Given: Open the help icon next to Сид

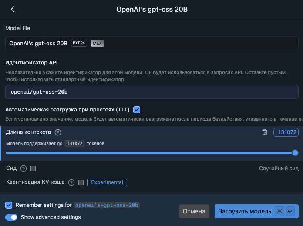Looking at the screenshot, I should tap(24, 169).
